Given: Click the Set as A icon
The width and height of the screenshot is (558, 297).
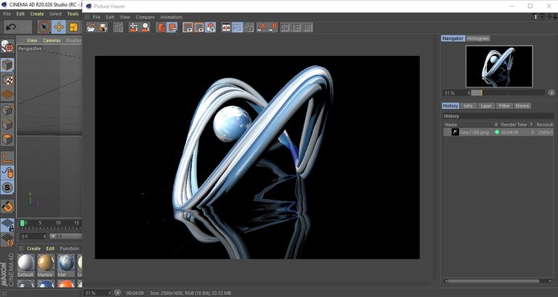Looking at the screenshot, I should [x=262, y=28].
